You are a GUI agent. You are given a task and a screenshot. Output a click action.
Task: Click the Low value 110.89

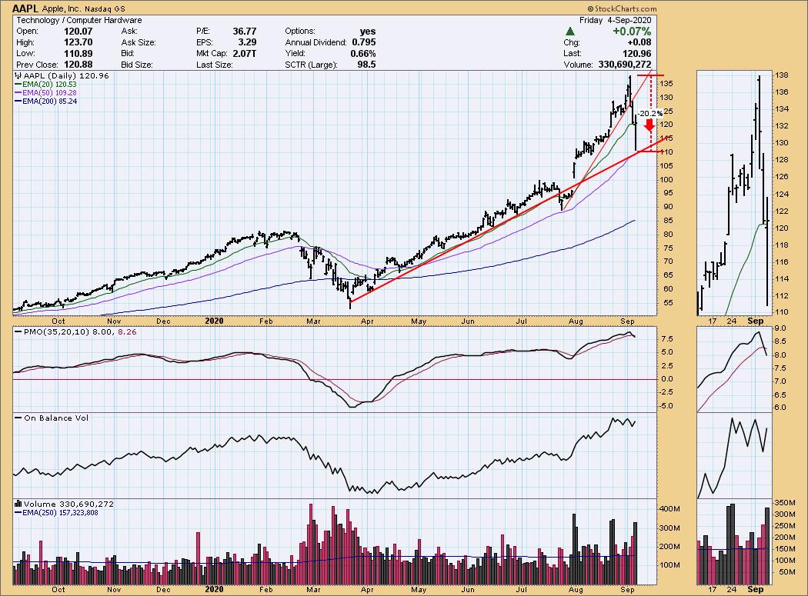coord(78,54)
